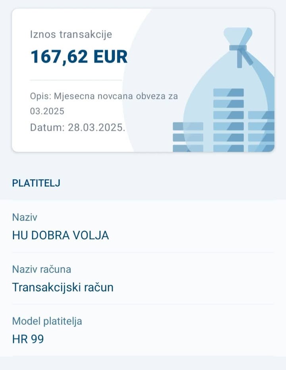Screen dimensions: 286x370
Task: Tap the Model platitelja label
Action: [x=47, y=321]
